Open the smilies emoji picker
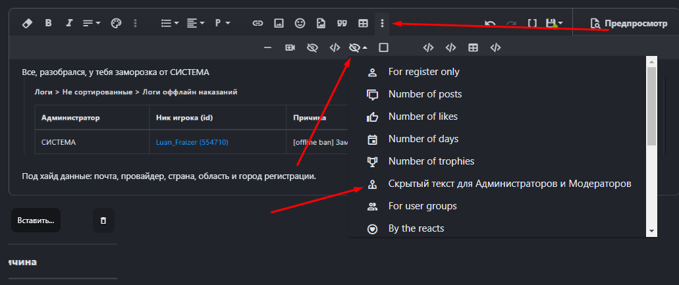Image resolution: width=679 pixels, height=285 pixels. (300, 23)
